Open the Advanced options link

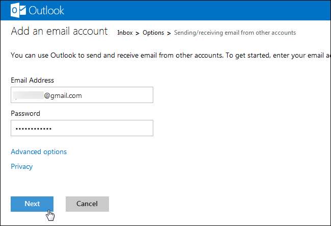[x=39, y=152]
